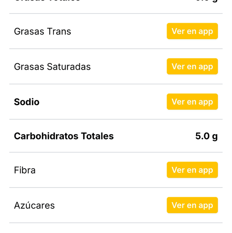Click the Grasas Trans label
232x233 pixels.
[x=42, y=32]
